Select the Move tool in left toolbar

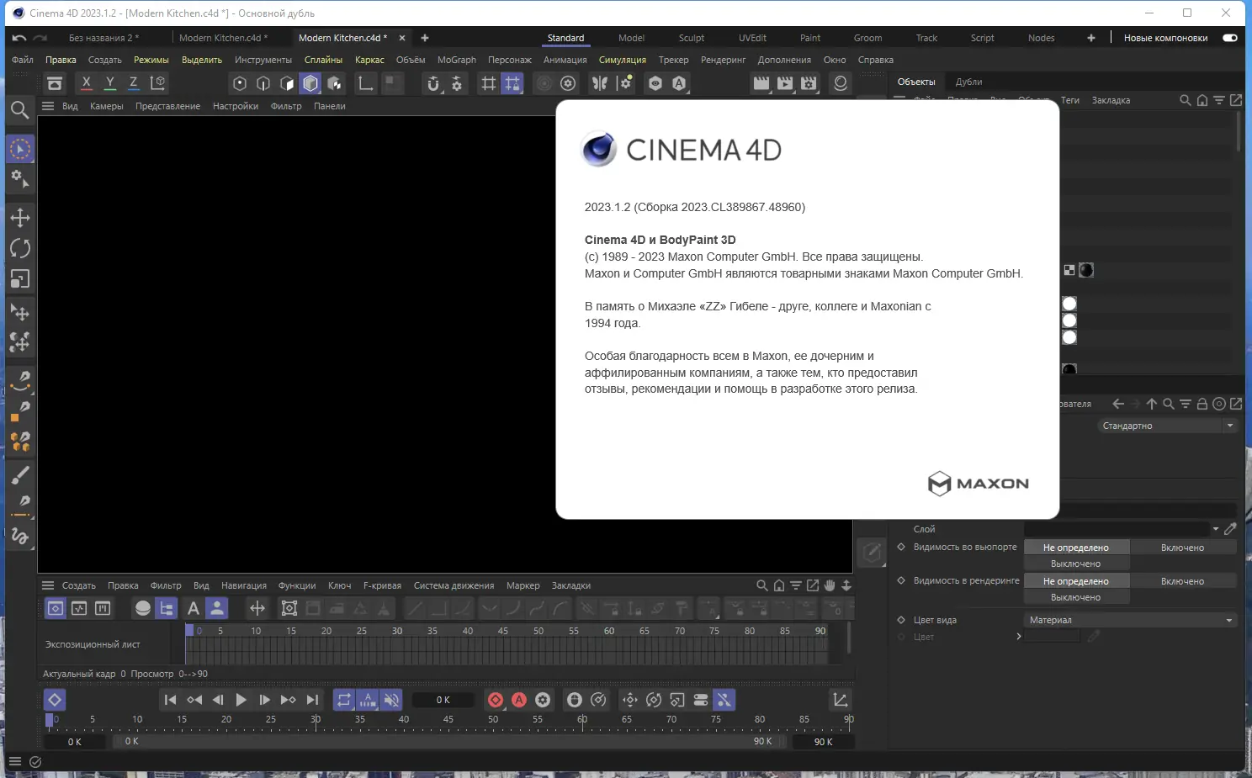(x=20, y=218)
